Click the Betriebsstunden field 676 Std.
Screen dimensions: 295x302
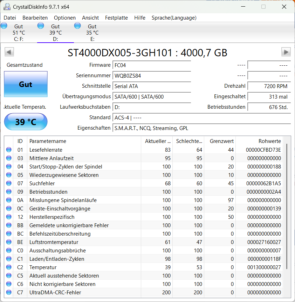point(269,107)
